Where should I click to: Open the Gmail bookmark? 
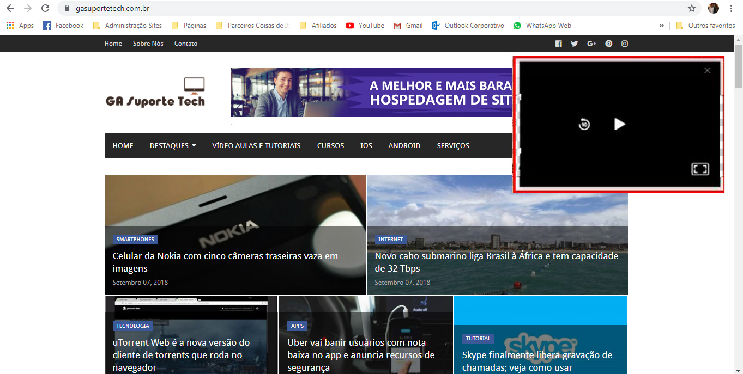click(x=408, y=26)
